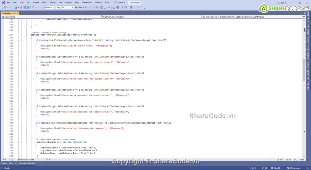311x170 pixels.
Task: Clear all bookmarks icon in toolbar
Action: click(141, 7)
